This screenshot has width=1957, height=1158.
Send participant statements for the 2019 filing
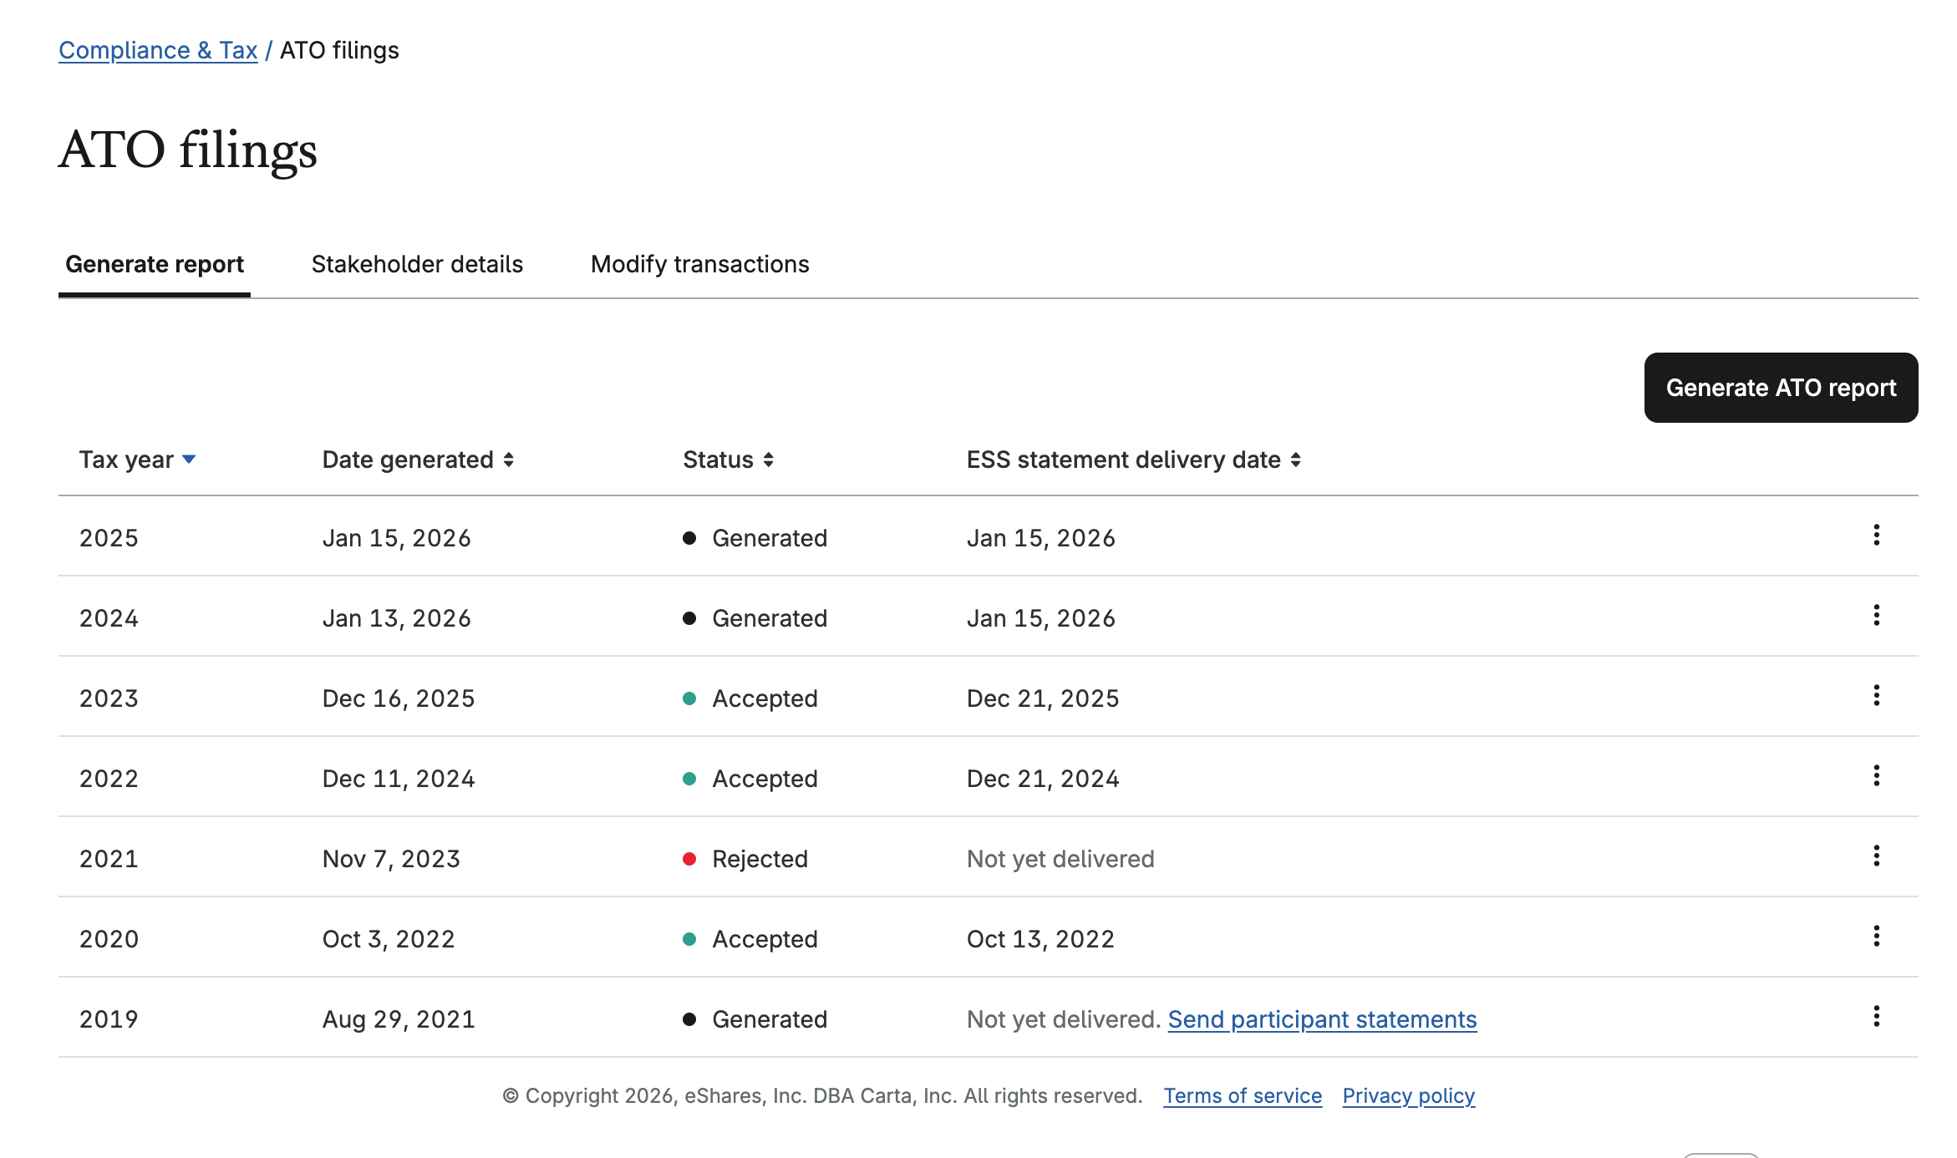click(x=1323, y=1018)
